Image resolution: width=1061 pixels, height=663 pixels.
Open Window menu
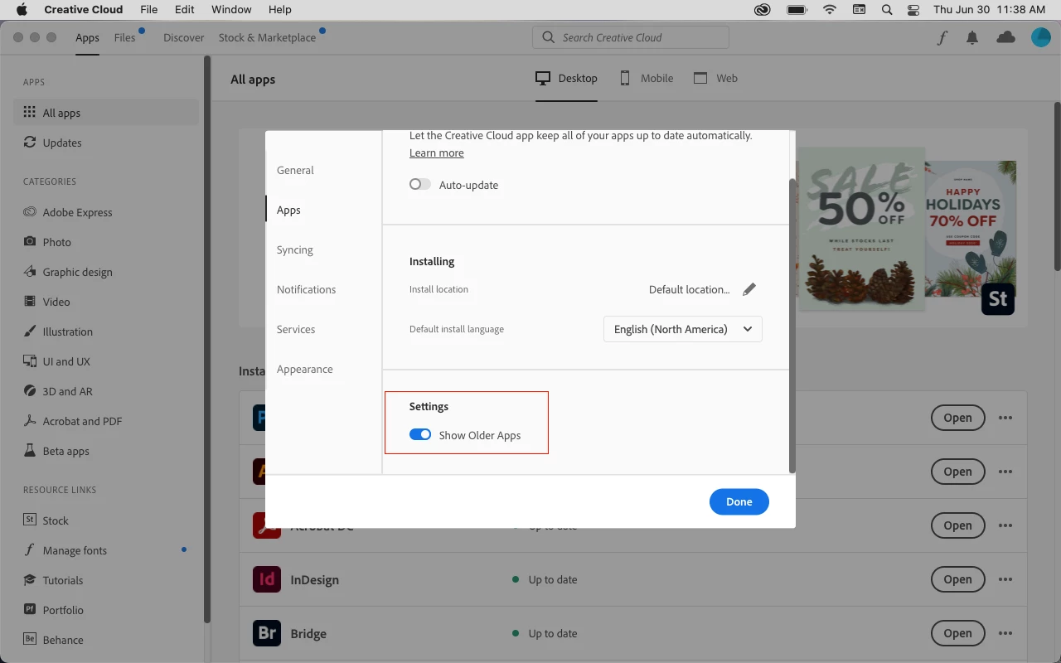click(231, 10)
